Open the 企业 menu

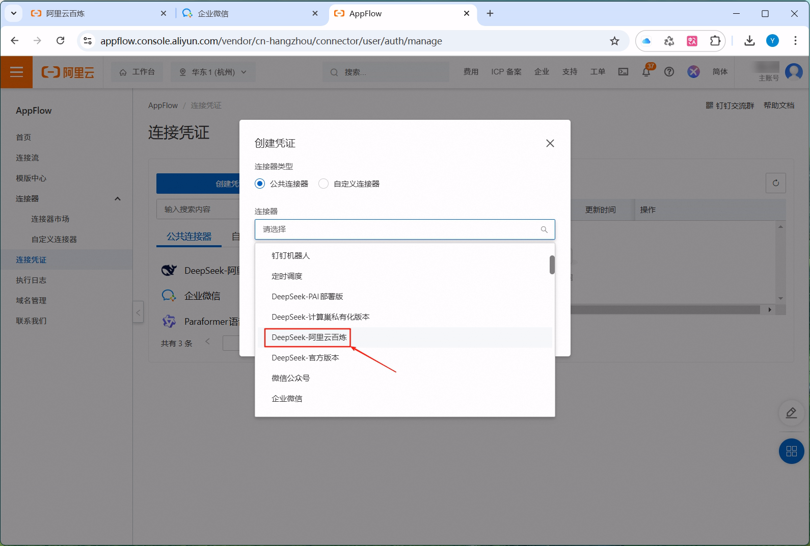[542, 72]
